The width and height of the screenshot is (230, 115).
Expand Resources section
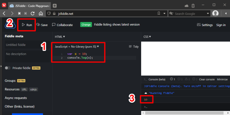(x=12, y=89)
